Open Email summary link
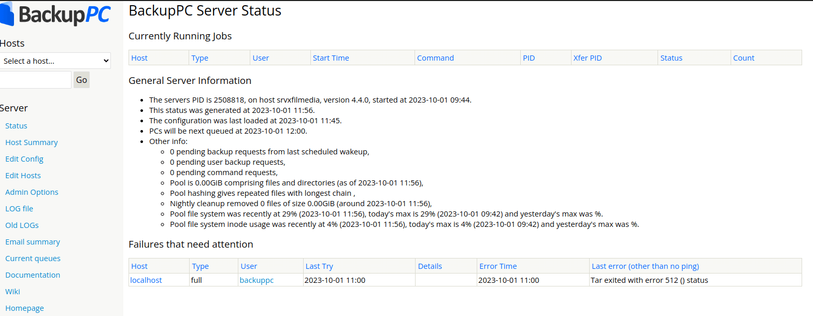Image resolution: width=813 pixels, height=316 pixels. [33, 242]
